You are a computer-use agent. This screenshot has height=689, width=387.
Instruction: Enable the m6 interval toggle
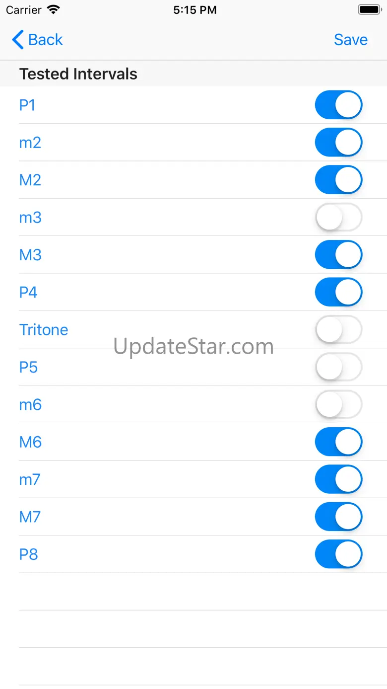click(x=338, y=405)
